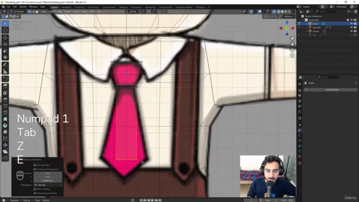Screen dimensions: 359x202
Task: Switch to wireframe viewport shading
Action: (x=279, y=12)
